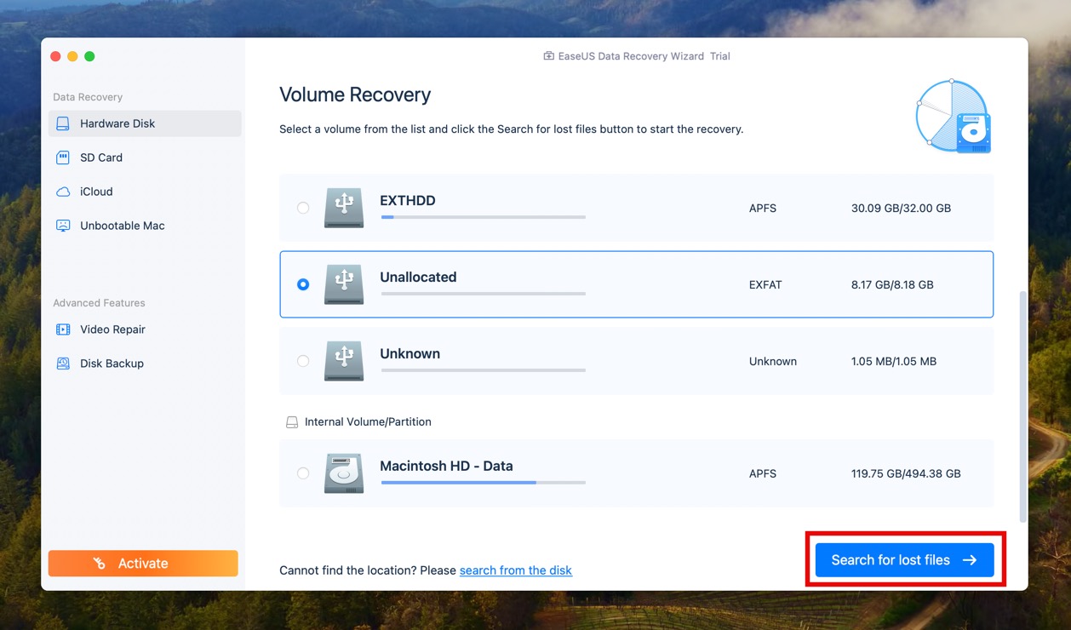The height and width of the screenshot is (630, 1071).
Task: Click the Hardware Disk sidebar icon
Action: (x=63, y=123)
